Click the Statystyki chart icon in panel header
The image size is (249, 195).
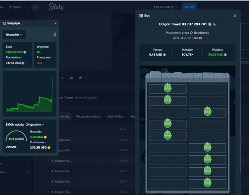(4, 23)
